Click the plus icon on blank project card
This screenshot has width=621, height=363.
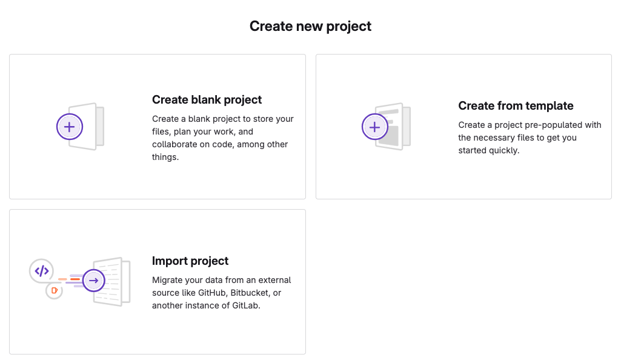click(70, 127)
